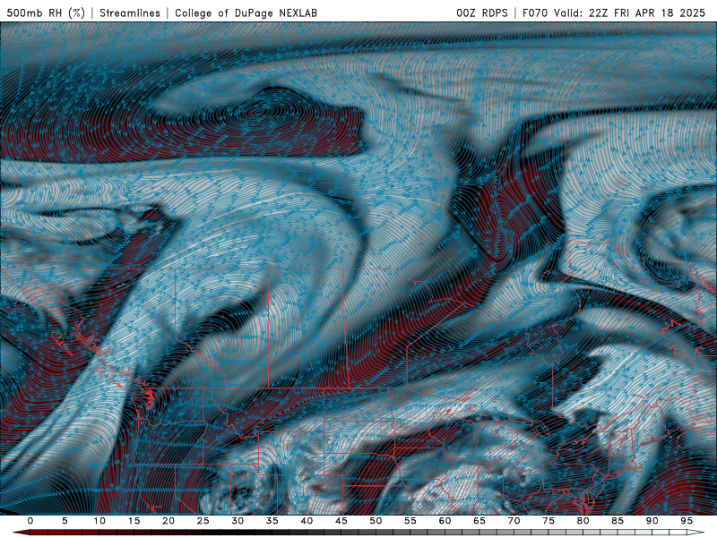Click the "500mb RH (%)" title text
717x537 pixels.
47,13
